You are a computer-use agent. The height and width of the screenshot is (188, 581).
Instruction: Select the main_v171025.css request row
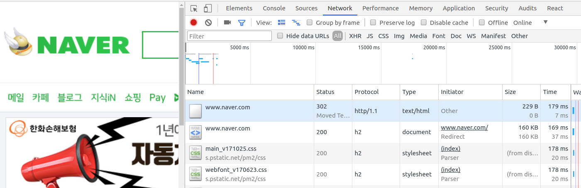point(378,153)
